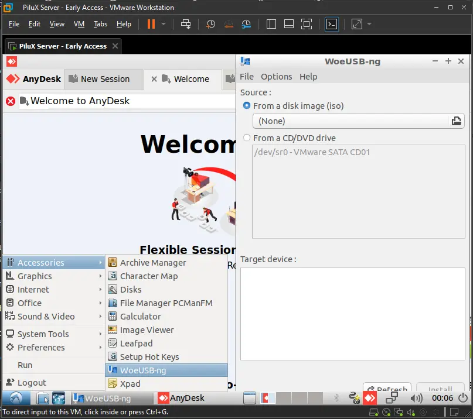Launch Archive Manager

(x=166, y=262)
